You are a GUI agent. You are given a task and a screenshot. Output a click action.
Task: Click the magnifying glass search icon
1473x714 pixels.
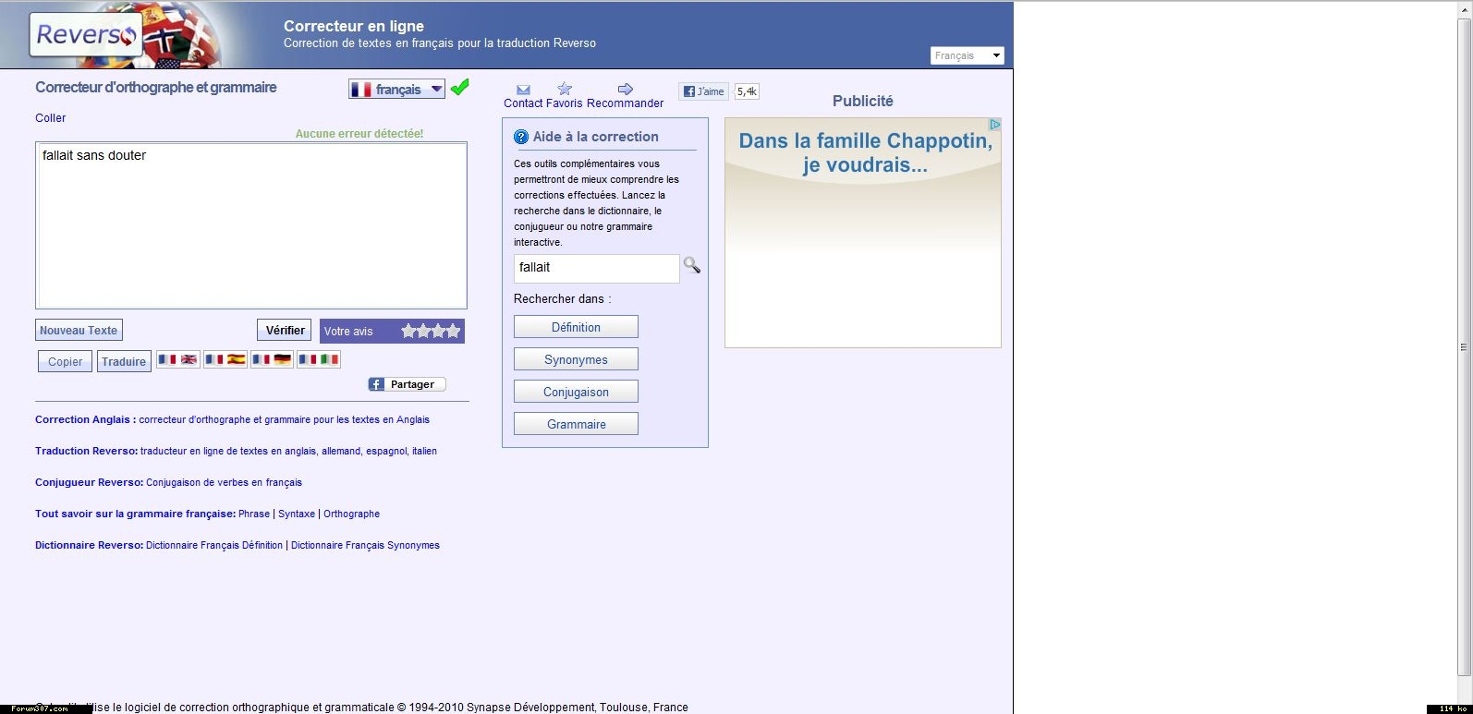tap(691, 266)
